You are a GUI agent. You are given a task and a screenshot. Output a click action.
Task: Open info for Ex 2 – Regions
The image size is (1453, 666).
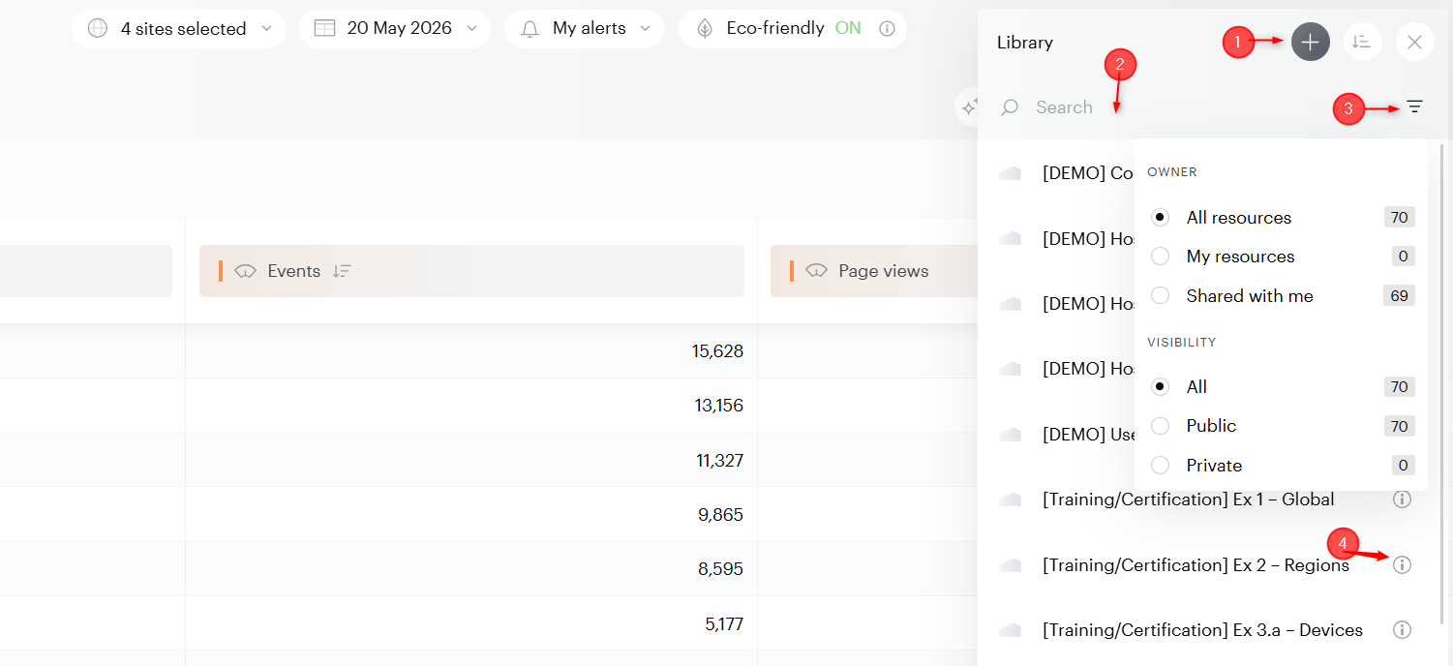coord(1402,564)
